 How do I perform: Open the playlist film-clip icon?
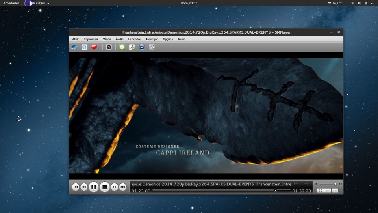pos(142,47)
